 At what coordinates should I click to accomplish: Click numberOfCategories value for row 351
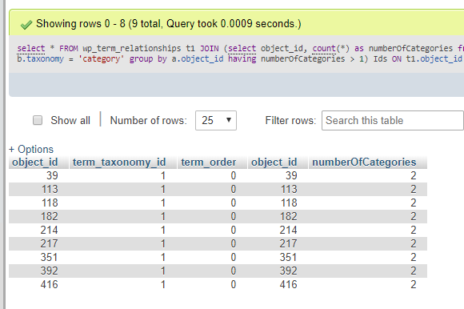(414, 258)
